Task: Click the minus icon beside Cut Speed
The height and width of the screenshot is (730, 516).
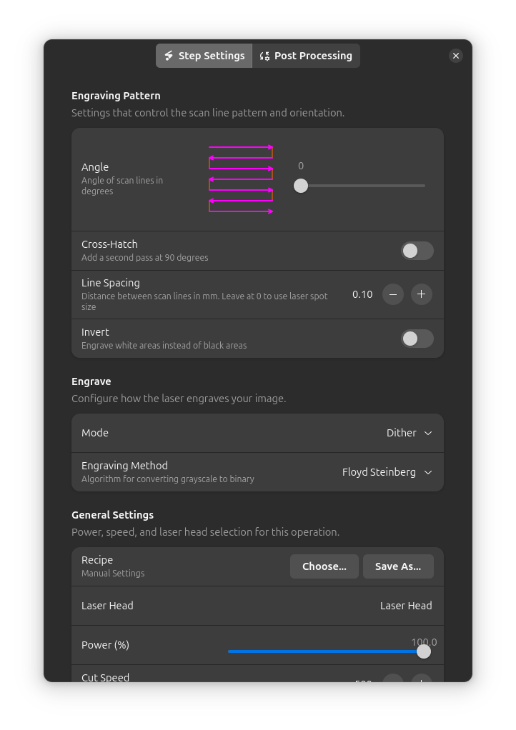Action: coord(393,682)
